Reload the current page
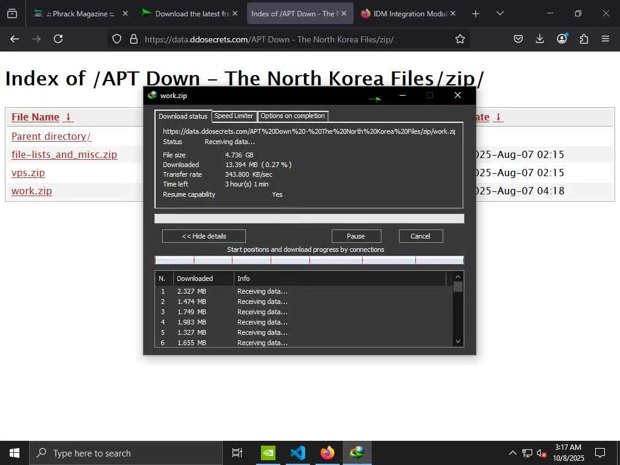 click(x=58, y=39)
